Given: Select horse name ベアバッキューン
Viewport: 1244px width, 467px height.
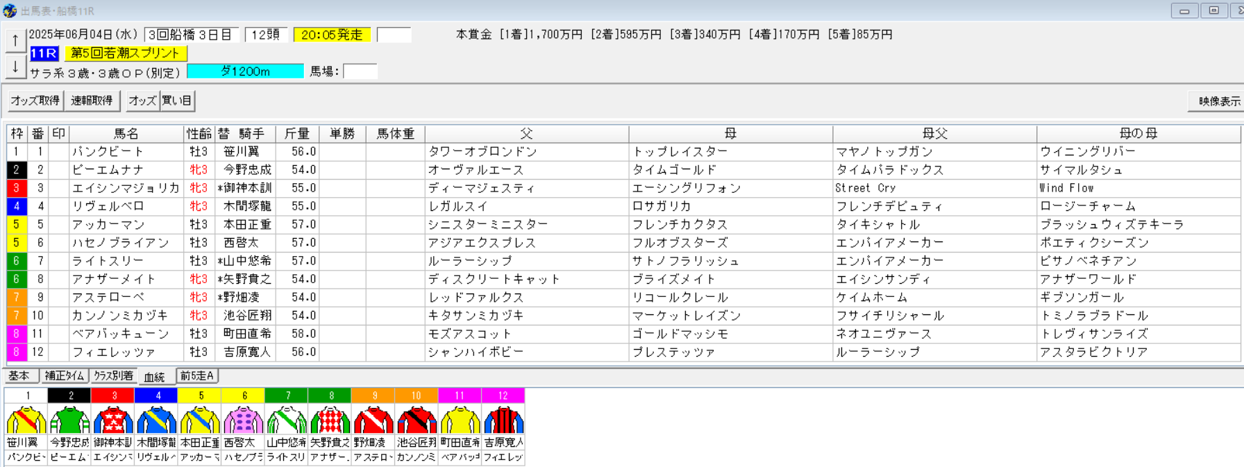Looking at the screenshot, I should point(121,334).
